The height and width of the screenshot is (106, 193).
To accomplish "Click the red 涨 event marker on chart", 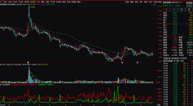I will click(122, 63).
